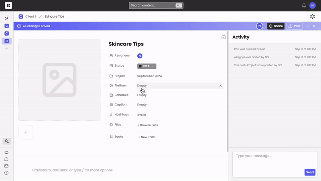Click the Status label icon
Image resolution: width=321 pixels, height=181 pixels.
click(111, 66)
